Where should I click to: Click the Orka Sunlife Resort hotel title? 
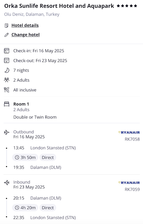[59, 6]
